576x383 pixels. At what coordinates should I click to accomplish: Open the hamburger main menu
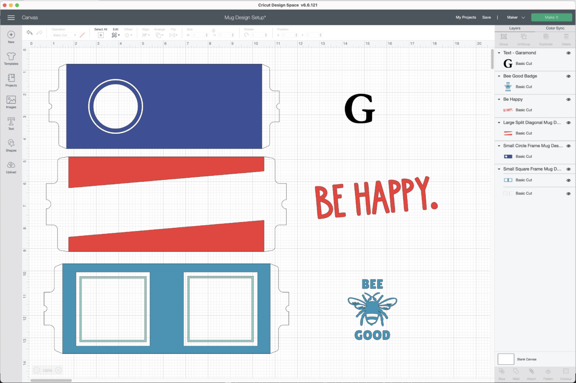[11, 17]
